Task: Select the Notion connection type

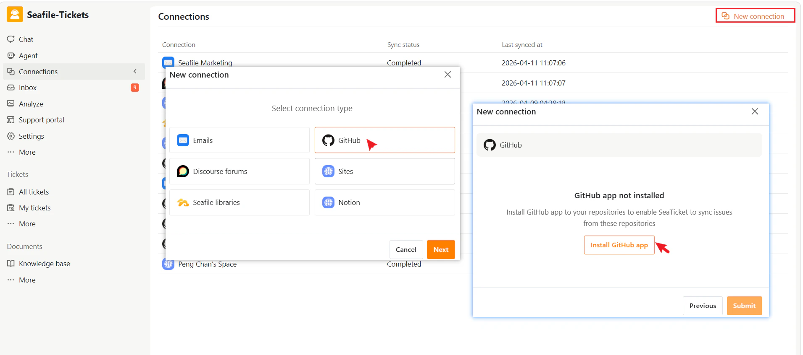Action: (385, 202)
